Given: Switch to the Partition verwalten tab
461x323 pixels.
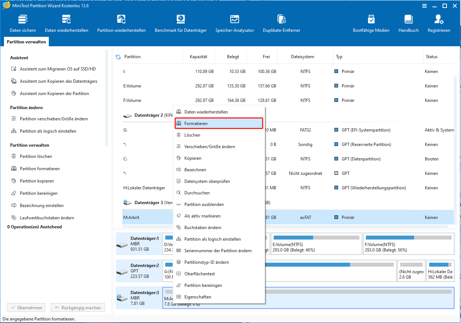Looking at the screenshot, I should coord(26,42).
